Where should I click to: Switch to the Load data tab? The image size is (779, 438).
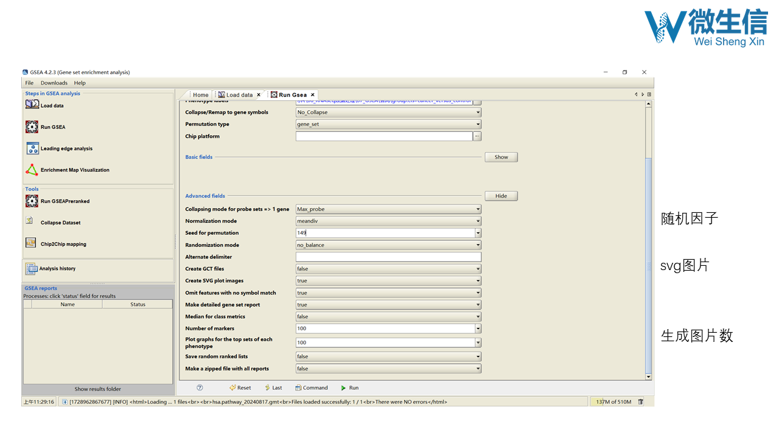pos(239,95)
